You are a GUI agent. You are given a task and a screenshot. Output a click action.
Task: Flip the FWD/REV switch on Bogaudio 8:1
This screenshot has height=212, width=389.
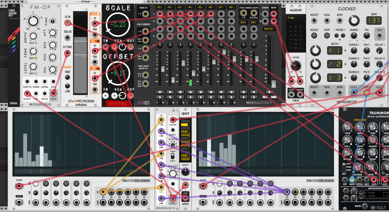173,156
